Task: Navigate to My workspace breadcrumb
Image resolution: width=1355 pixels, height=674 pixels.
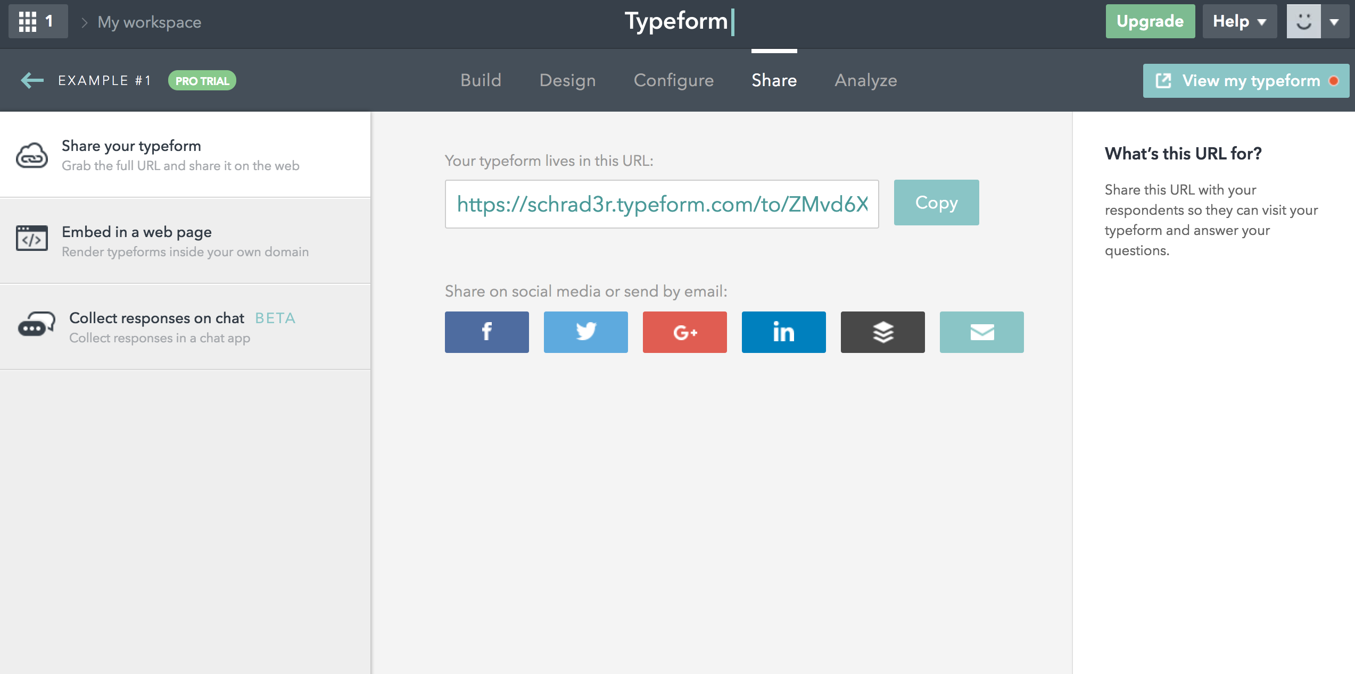Action: click(150, 22)
